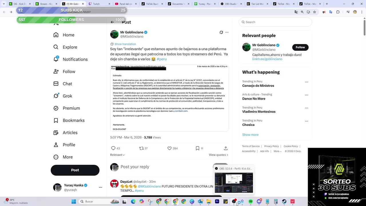Click the Grok icon beside post header

point(221,32)
